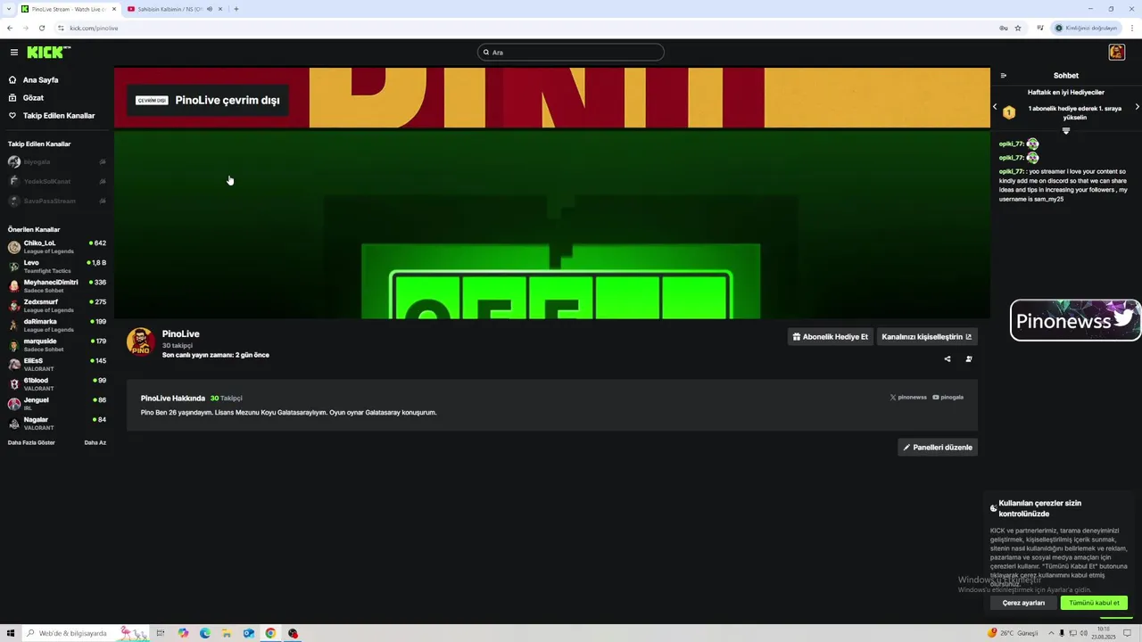Click Panelleri düzenle button
The height and width of the screenshot is (642, 1142).
(938, 448)
